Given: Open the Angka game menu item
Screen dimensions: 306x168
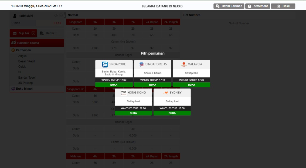Looking at the screenshot, I should [x=22, y=56].
